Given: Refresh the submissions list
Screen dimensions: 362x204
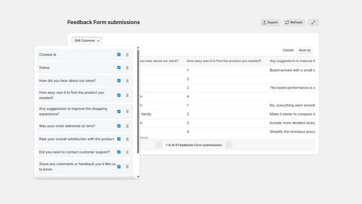Looking at the screenshot, I should point(294,22).
